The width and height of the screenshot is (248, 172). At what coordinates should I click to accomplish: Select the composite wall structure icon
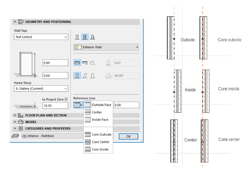point(85,37)
